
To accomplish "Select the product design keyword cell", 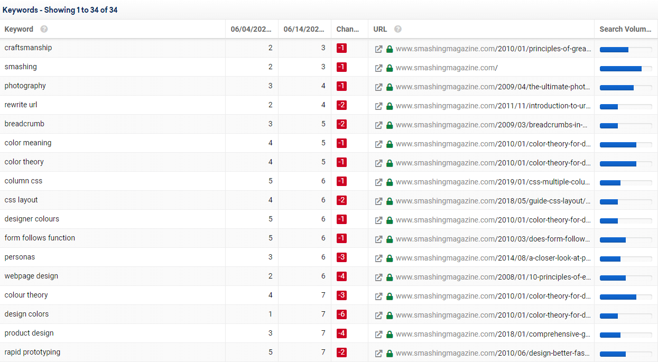I will click(x=29, y=333).
